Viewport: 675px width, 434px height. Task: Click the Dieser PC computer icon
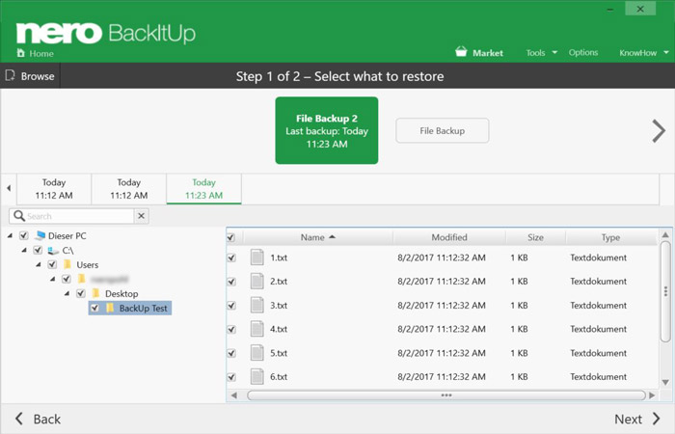[x=40, y=235]
